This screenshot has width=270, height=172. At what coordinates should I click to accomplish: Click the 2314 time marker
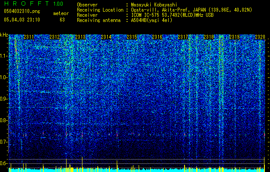(106, 37)
